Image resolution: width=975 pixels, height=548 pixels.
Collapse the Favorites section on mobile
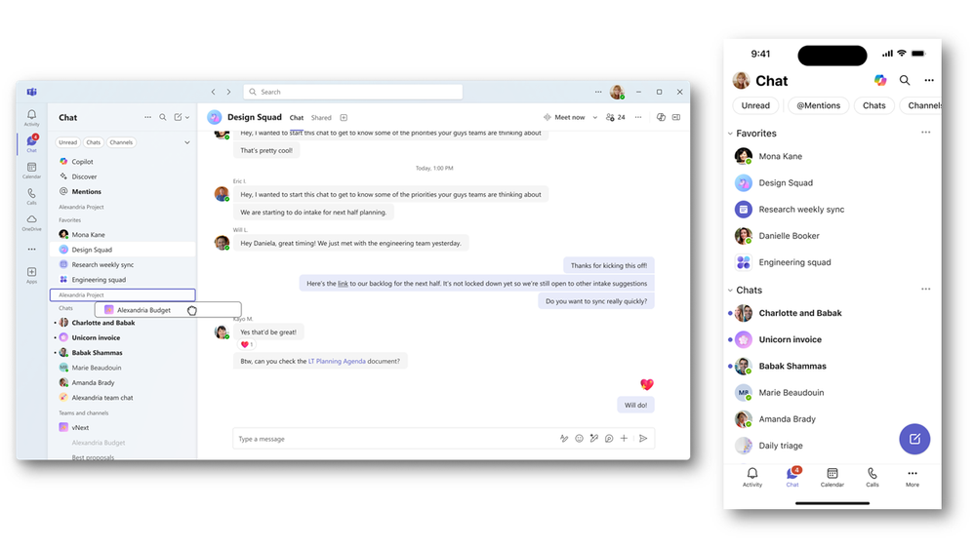730,133
